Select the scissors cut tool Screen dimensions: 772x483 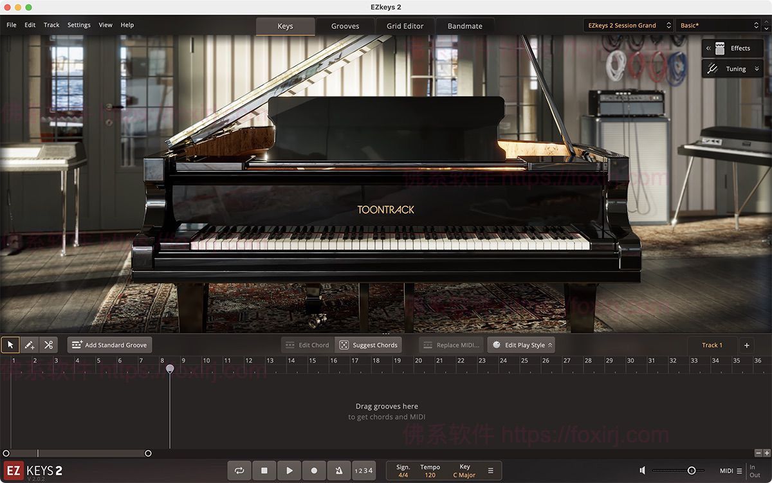(x=48, y=345)
